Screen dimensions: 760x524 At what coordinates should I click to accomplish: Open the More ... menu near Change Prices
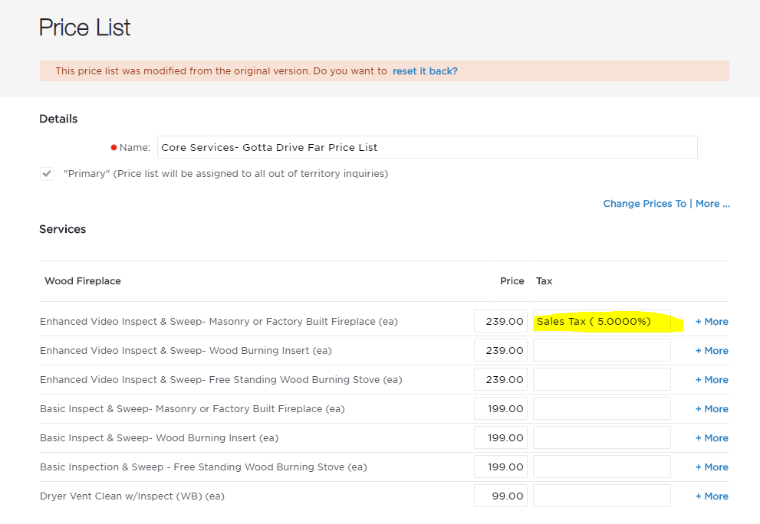[x=712, y=204]
